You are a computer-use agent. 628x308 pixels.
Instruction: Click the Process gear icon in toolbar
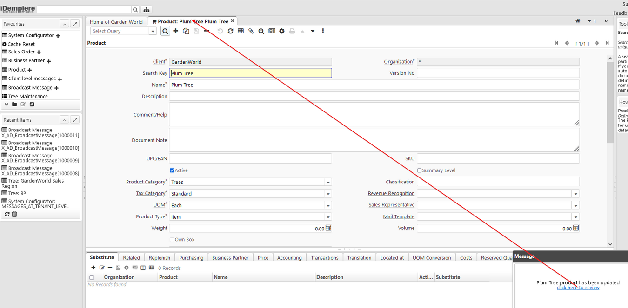pos(282,31)
